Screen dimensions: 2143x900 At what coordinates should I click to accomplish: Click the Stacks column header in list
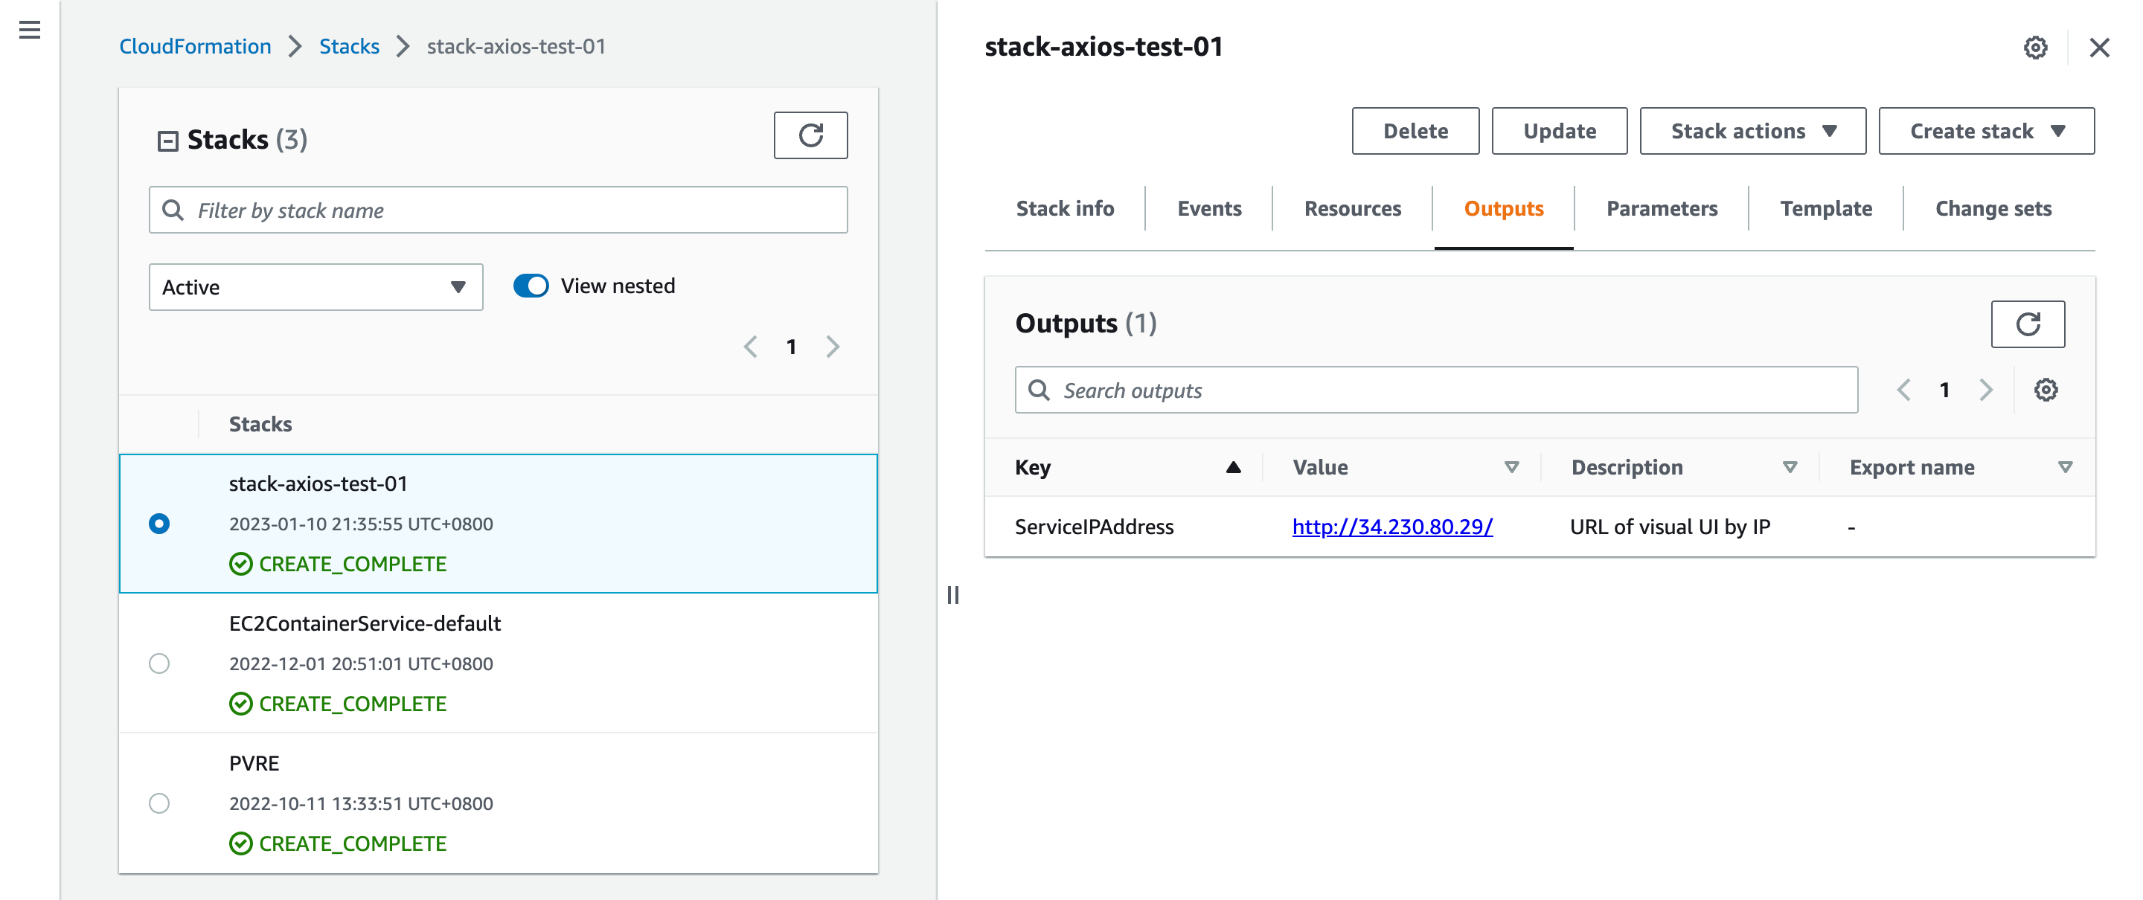pos(260,424)
